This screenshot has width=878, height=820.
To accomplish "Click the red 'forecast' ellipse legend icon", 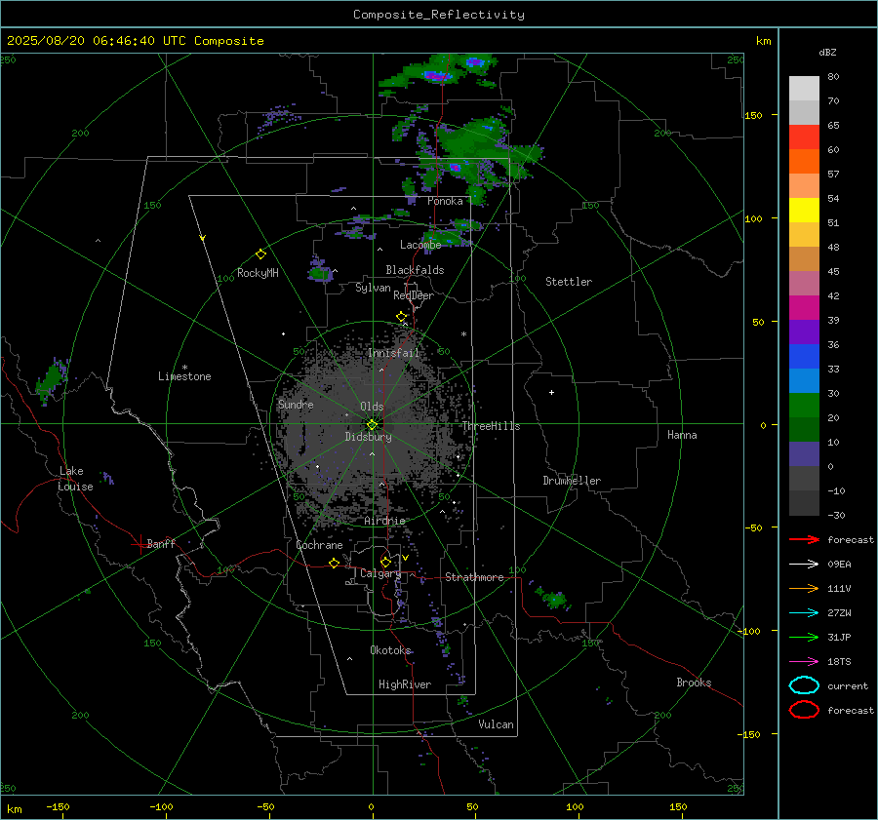I will (x=804, y=710).
